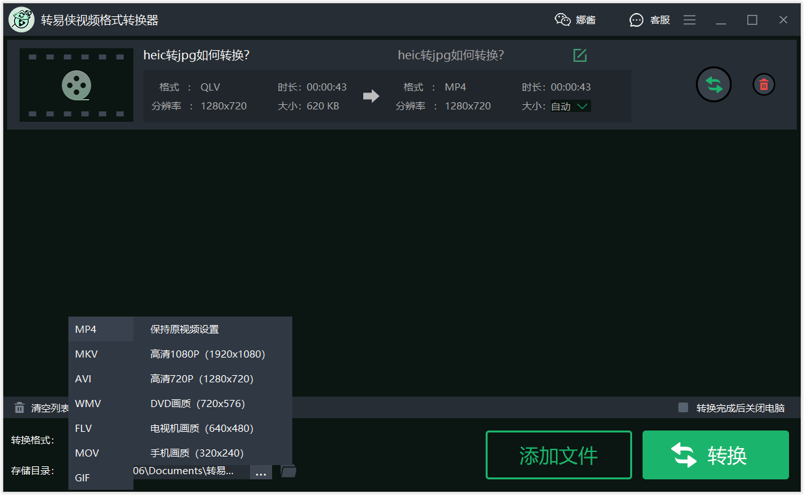Choose AVI output format
Viewport: 804px width, 495px height.
point(83,379)
